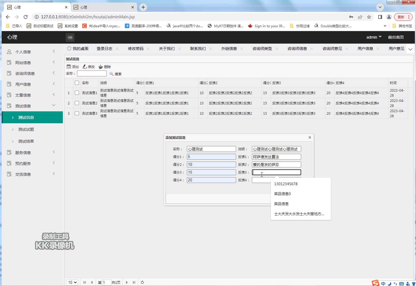Viewport: 416px width, 286px height.
Task: Click the Chrome 更新 update button
Action: coord(403,17)
